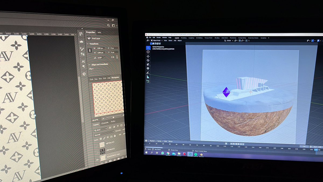Image resolution: width=323 pixels, height=182 pixels.
Task: Switch to the Shading workspace tab
Action: click(217, 38)
